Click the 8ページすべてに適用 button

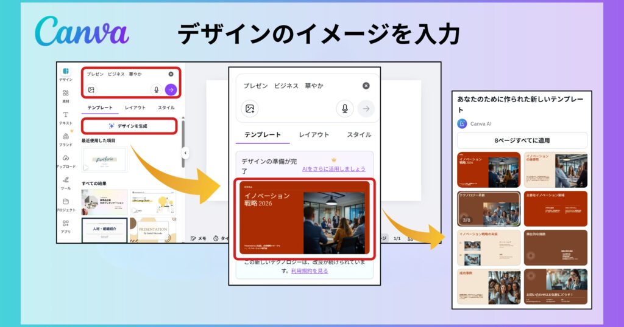522,140
